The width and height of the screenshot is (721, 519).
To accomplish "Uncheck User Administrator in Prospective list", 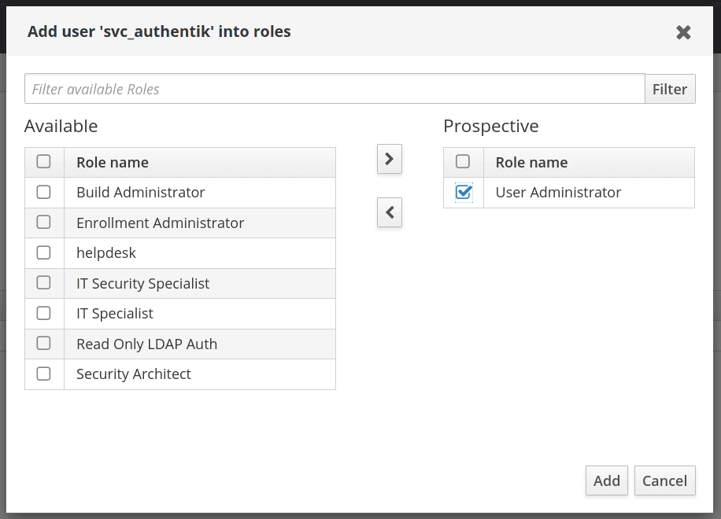I will click(464, 192).
